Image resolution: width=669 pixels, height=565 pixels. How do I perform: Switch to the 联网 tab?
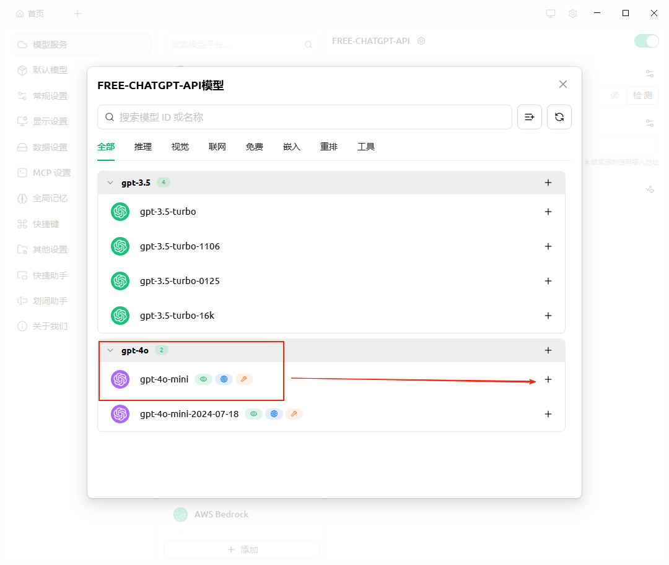click(217, 147)
